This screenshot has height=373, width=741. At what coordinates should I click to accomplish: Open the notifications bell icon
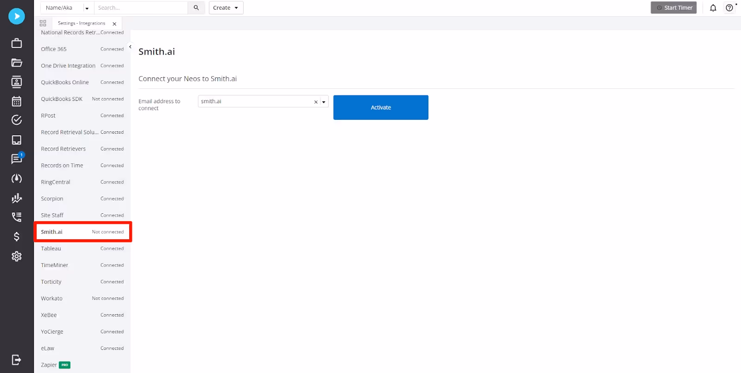click(713, 8)
